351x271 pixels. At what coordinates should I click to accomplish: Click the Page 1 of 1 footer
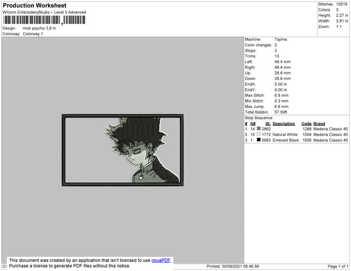338,266
